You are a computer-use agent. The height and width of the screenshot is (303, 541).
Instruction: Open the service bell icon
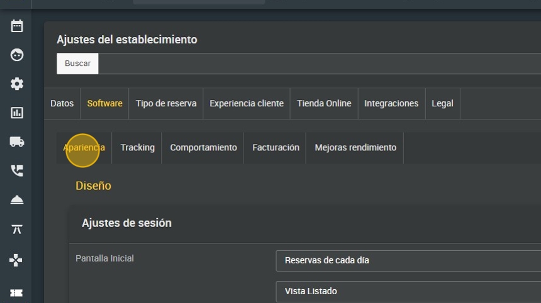coord(16,200)
